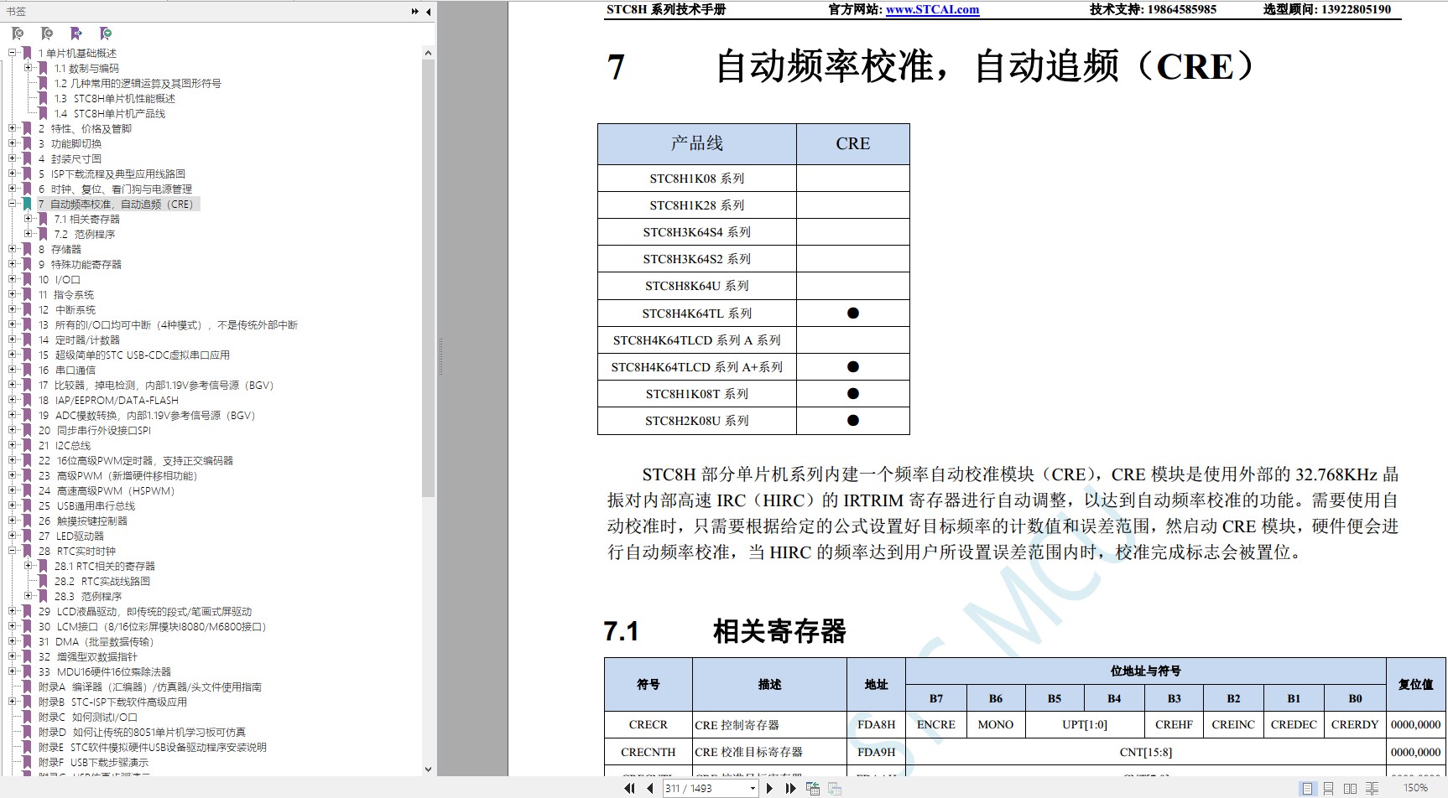Switch to single page layout
The image size is (1448, 798).
(x=1307, y=788)
